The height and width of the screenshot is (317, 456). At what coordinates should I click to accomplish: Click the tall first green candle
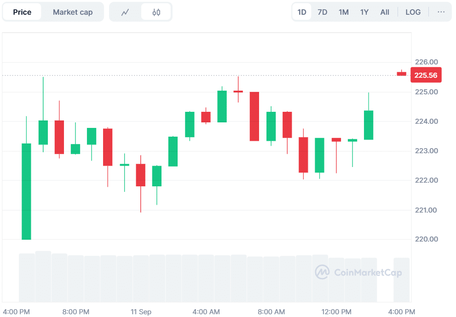26,191
